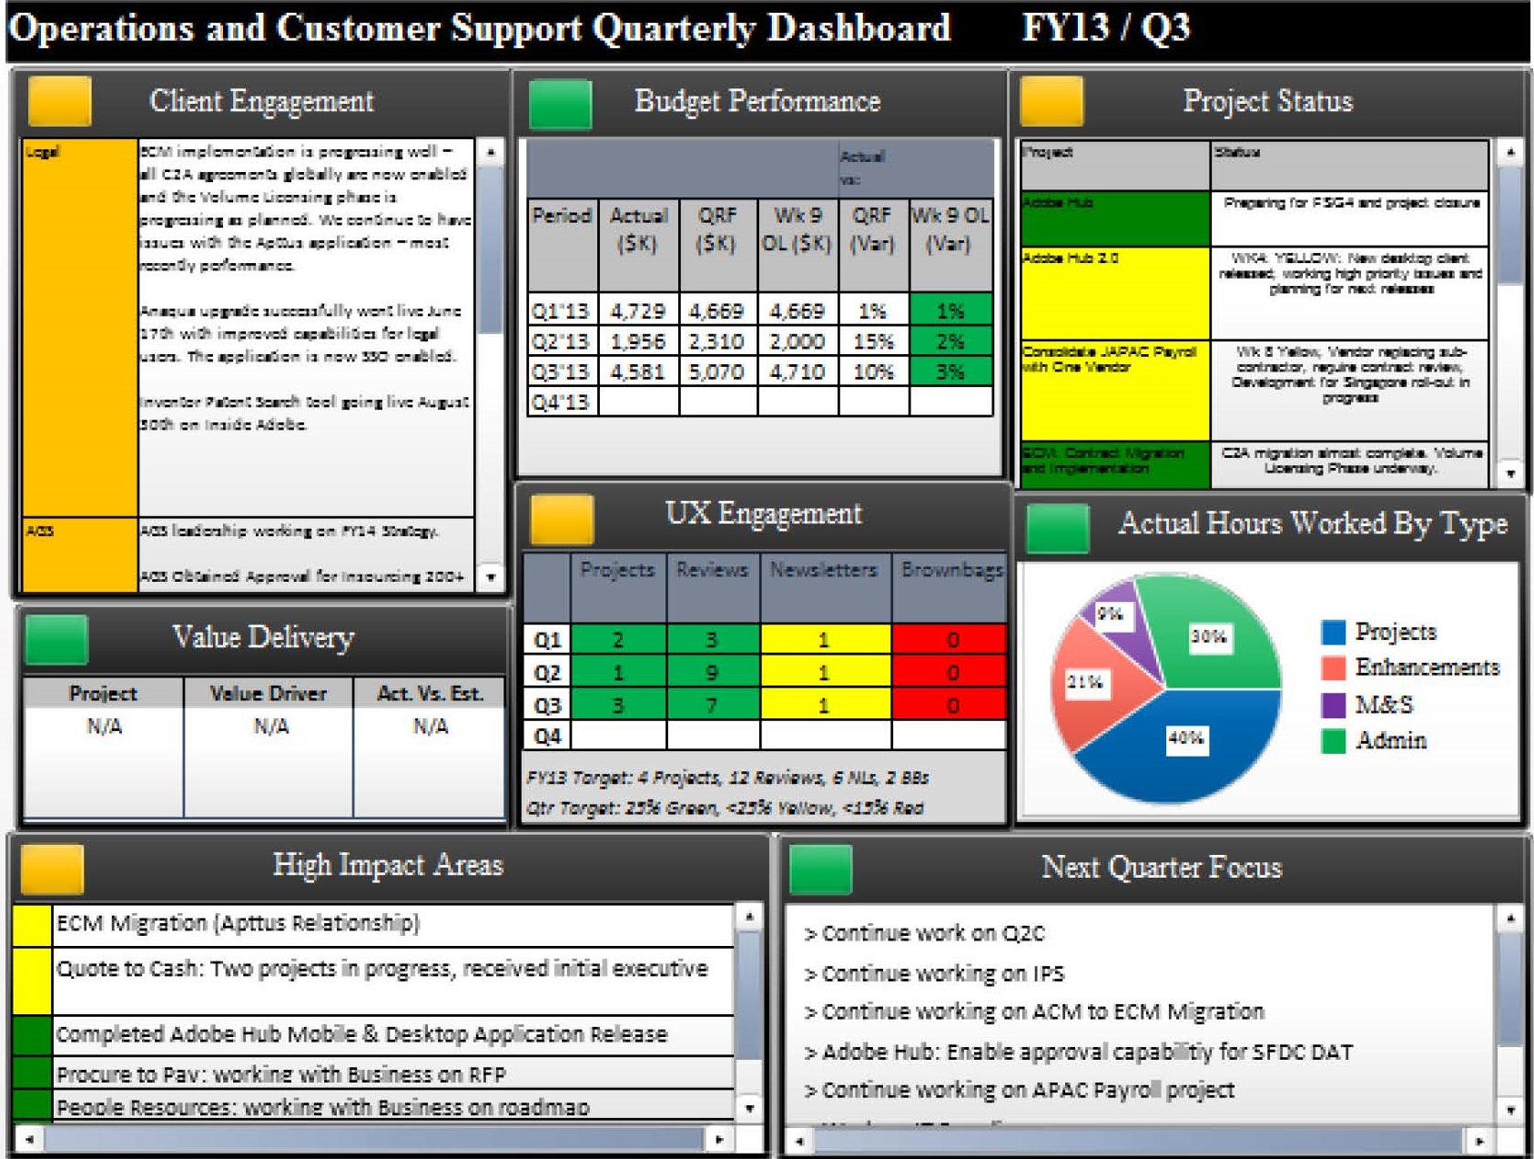Click the down arrow in Next Quarter Focus scrollbar
Image resolution: width=1534 pixels, height=1159 pixels.
1510,1110
